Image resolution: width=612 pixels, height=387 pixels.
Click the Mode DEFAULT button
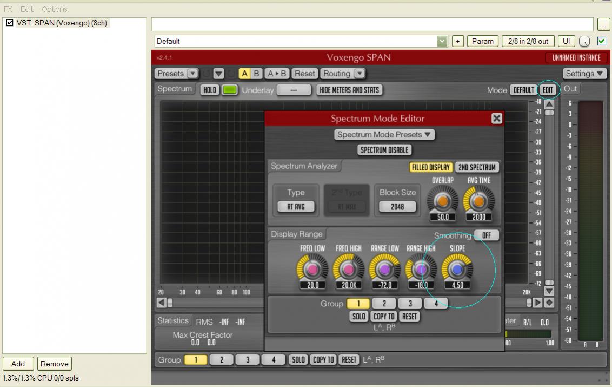click(523, 90)
